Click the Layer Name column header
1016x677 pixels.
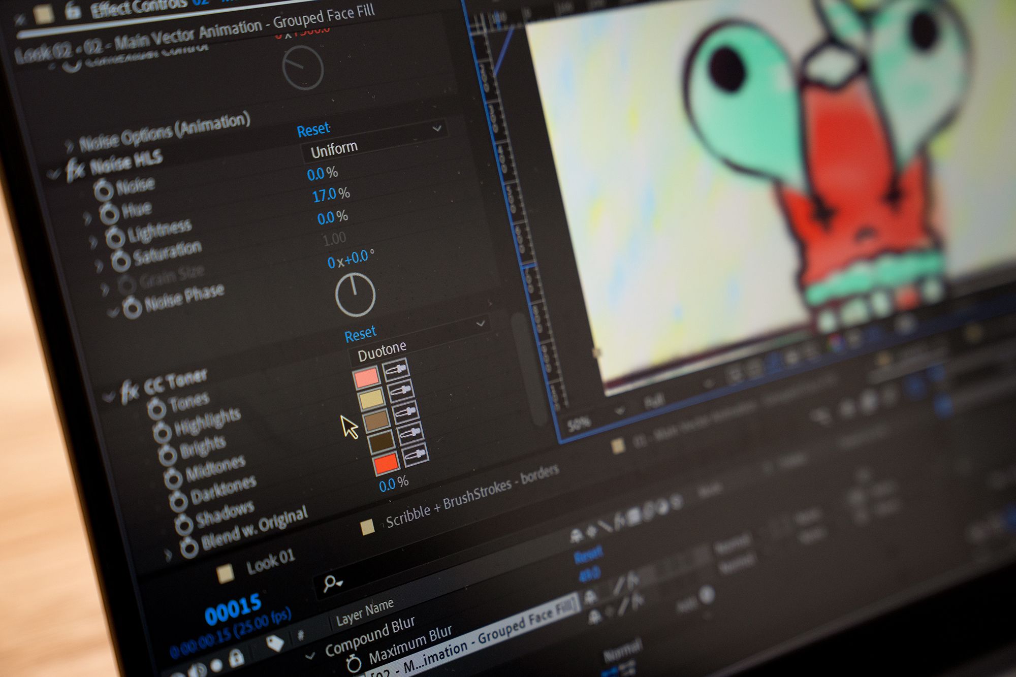click(x=365, y=612)
